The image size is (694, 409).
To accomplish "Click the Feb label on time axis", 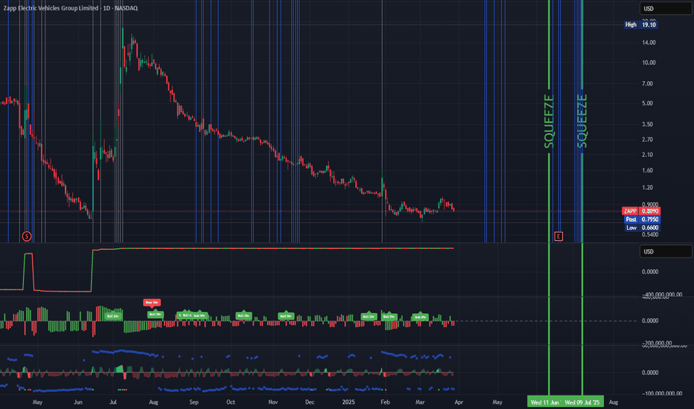I will [385, 402].
